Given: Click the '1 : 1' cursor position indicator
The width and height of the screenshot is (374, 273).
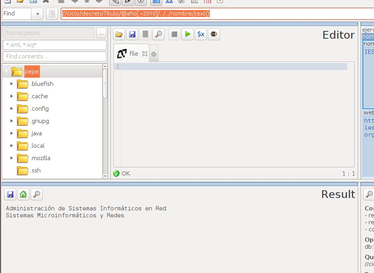Looking at the screenshot, I should [x=348, y=174].
